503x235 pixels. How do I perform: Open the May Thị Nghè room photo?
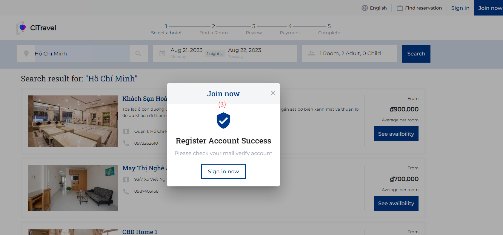tap(73, 188)
